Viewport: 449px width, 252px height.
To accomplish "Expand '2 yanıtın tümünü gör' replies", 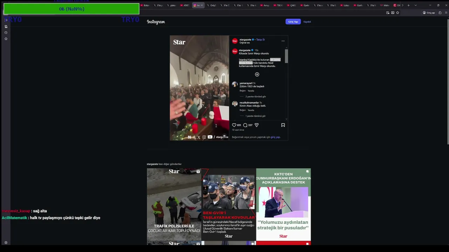I will click(x=255, y=97).
